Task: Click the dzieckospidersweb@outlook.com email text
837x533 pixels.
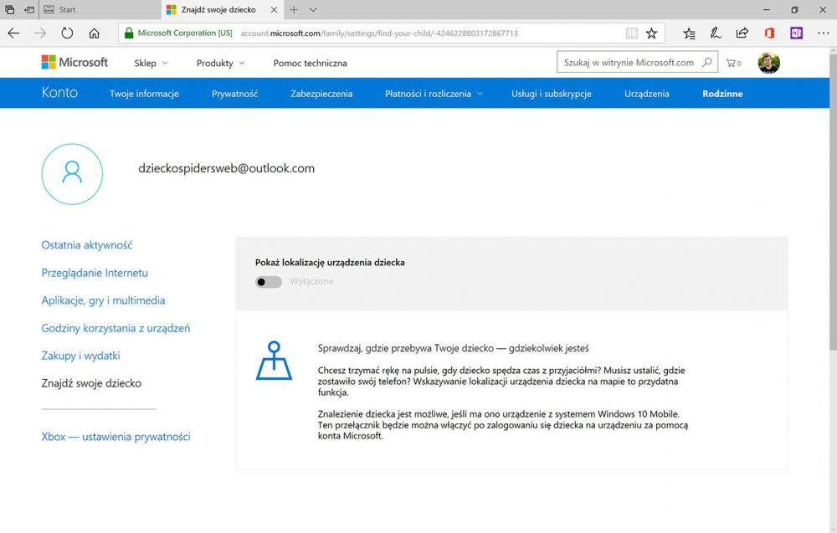Action: (x=226, y=168)
